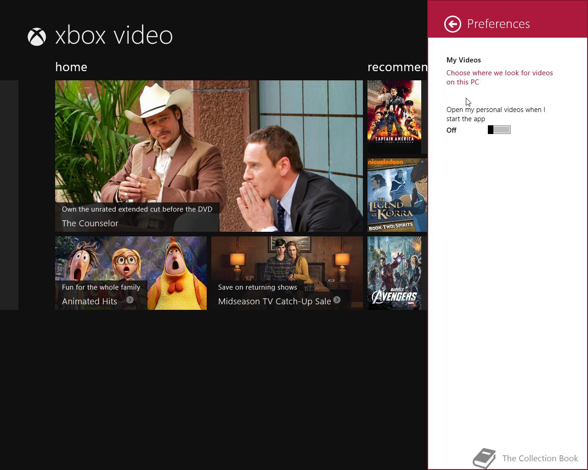Click 'Open my personal videos' setting text
The image size is (588, 470).
point(496,114)
